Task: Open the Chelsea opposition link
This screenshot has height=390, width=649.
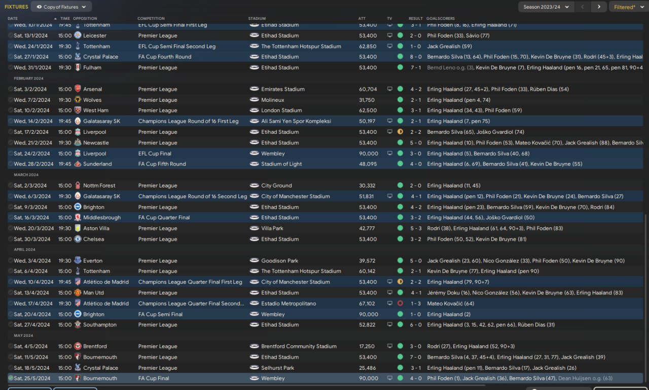Action: click(x=93, y=239)
